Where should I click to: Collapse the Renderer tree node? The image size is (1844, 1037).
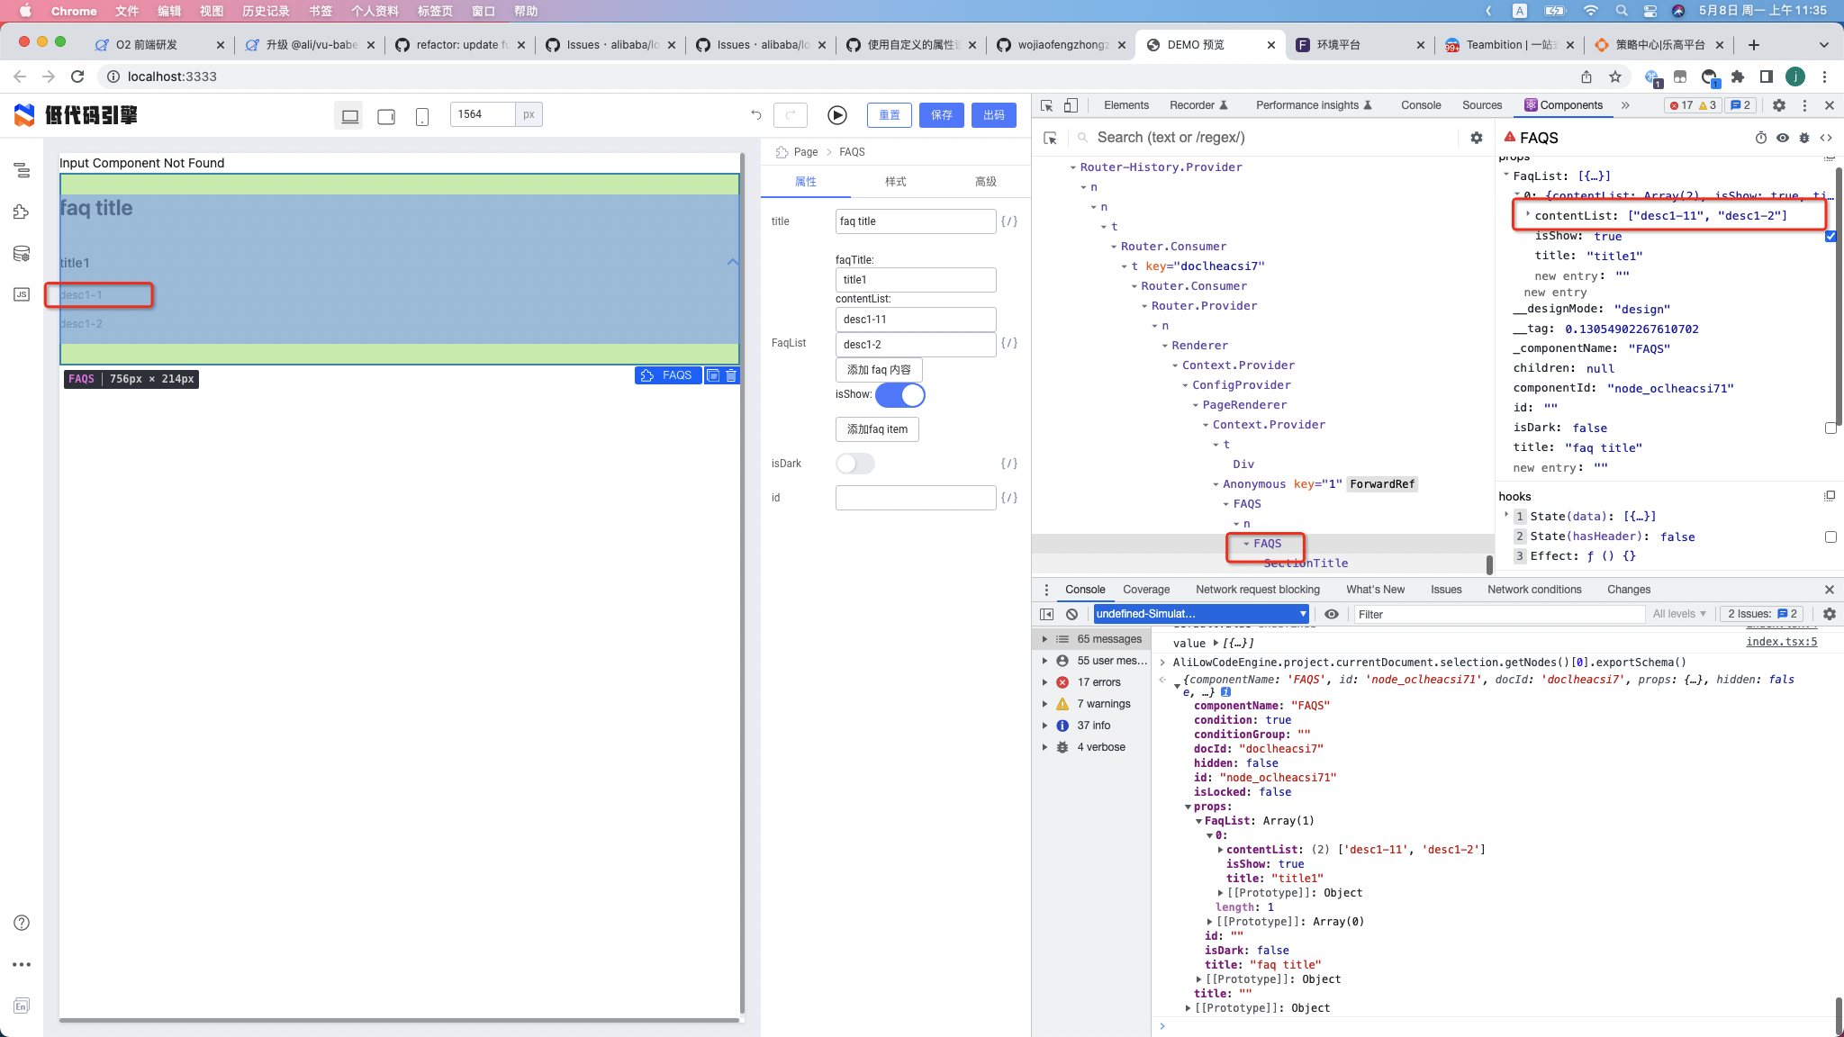pos(1165,346)
